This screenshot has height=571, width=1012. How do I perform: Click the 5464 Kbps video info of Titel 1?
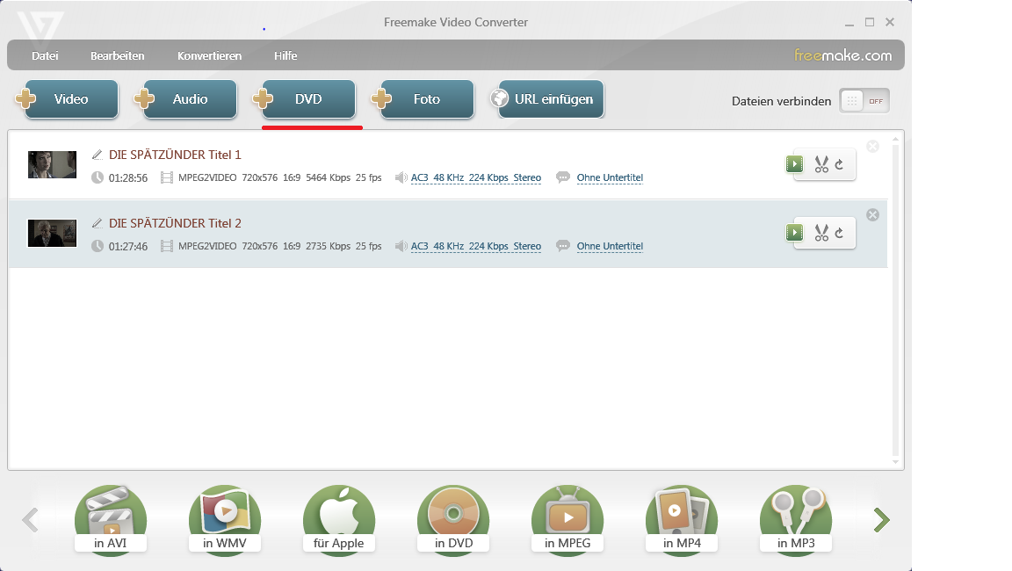click(328, 177)
